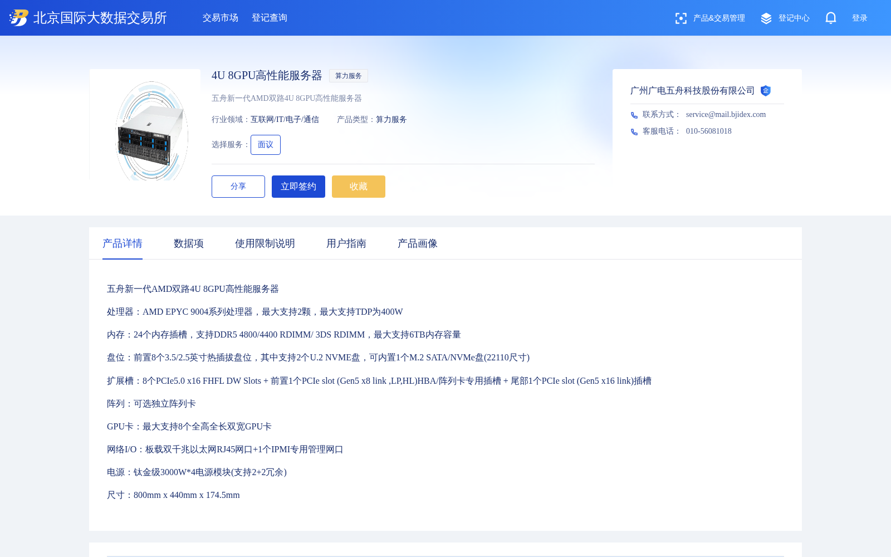Click phone number 010-56081018
The height and width of the screenshot is (557, 891).
click(709, 131)
